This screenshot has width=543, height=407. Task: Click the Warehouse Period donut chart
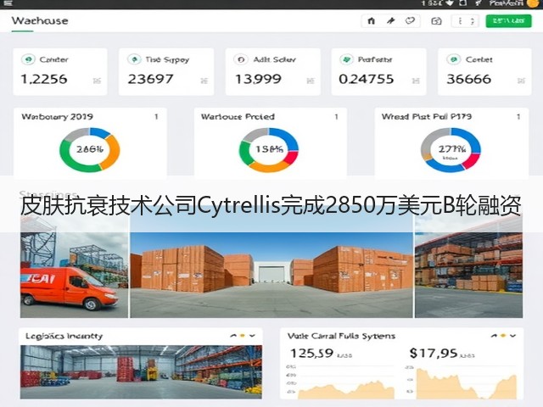(269, 149)
